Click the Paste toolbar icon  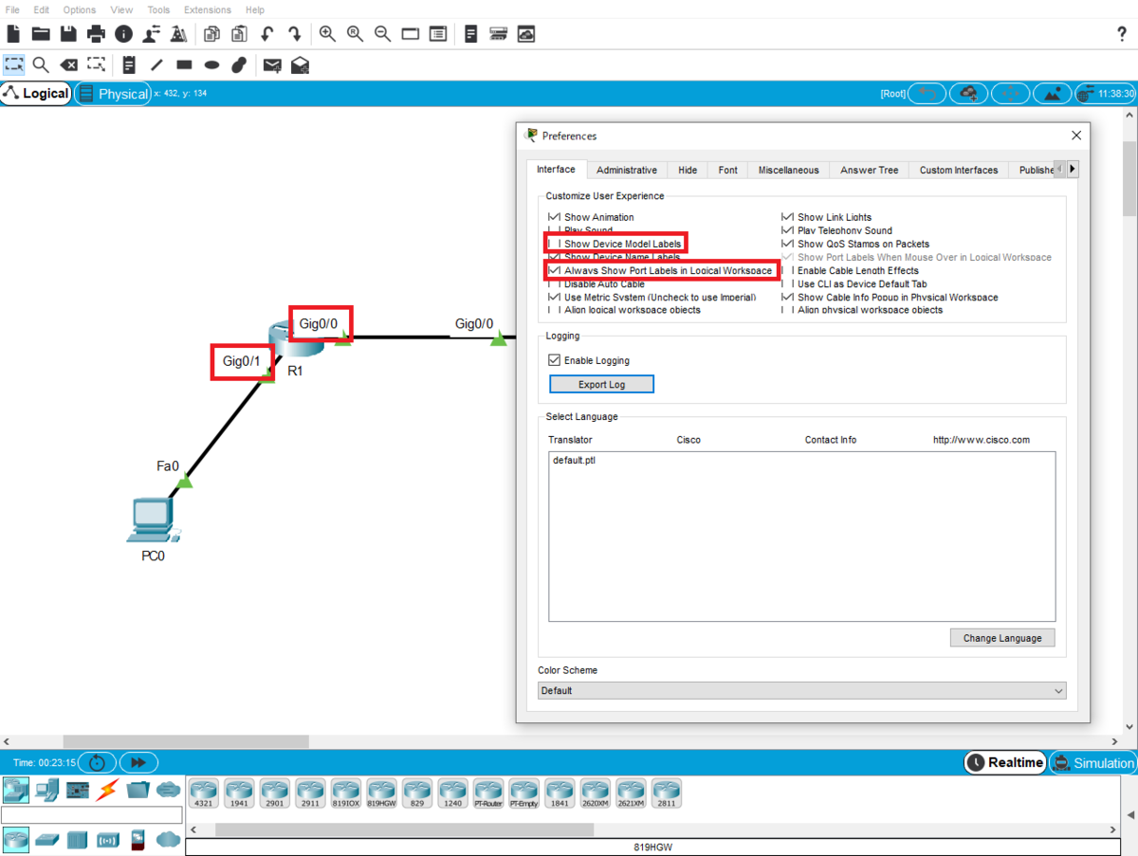(x=239, y=34)
